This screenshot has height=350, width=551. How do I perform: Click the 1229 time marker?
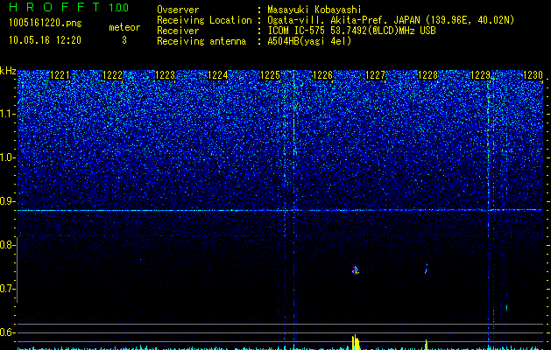[x=480, y=75]
